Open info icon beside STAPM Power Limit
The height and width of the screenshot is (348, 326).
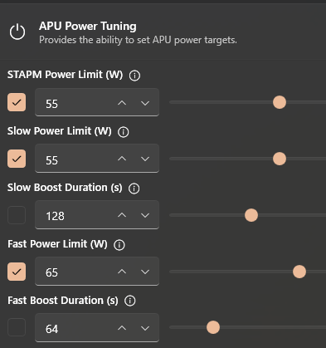click(x=134, y=76)
